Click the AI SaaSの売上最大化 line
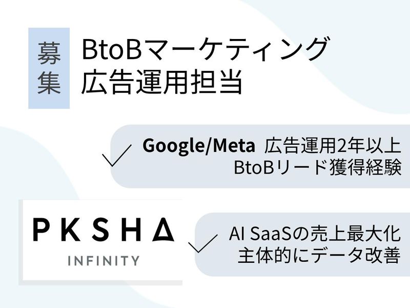 [x=314, y=235]
